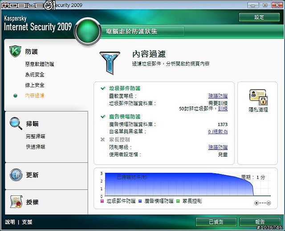Select 線上安全 in sidebar
Viewport: 285px width, 231px height.
click(35, 85)
